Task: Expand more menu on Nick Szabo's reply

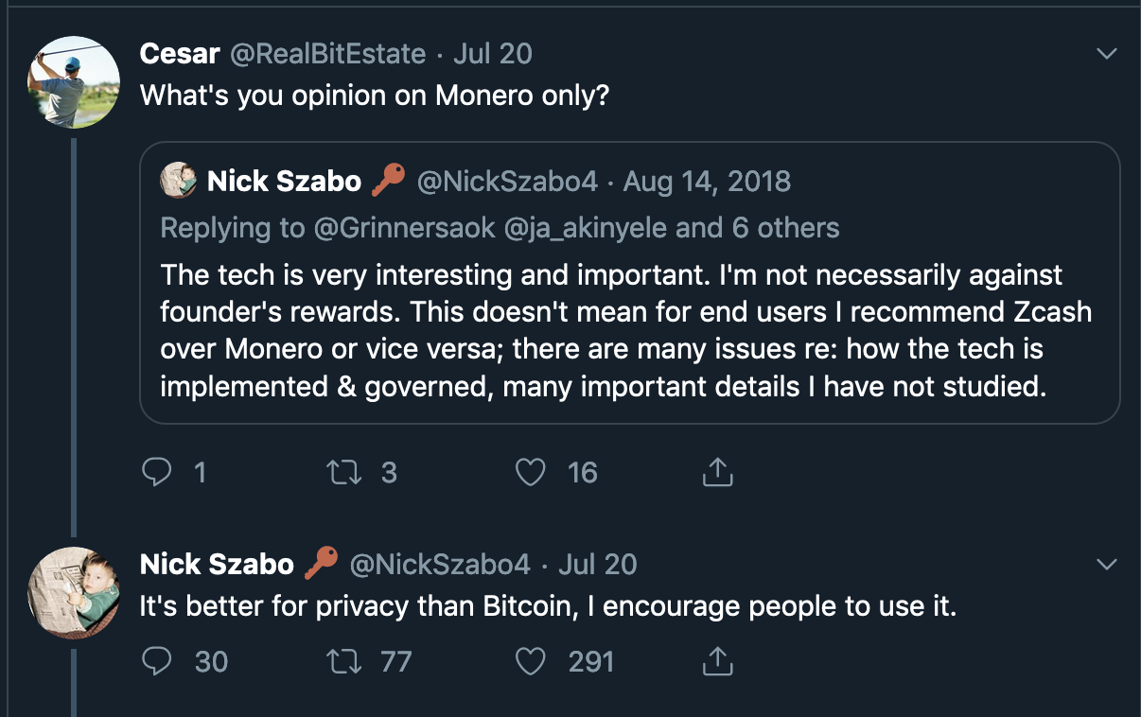Action: click(x=1106, y=565)
